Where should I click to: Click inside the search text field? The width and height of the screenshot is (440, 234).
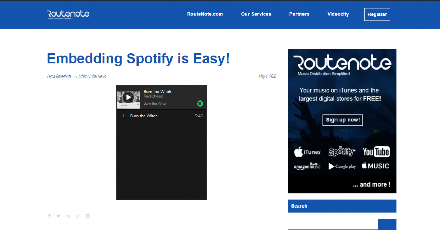333,224
